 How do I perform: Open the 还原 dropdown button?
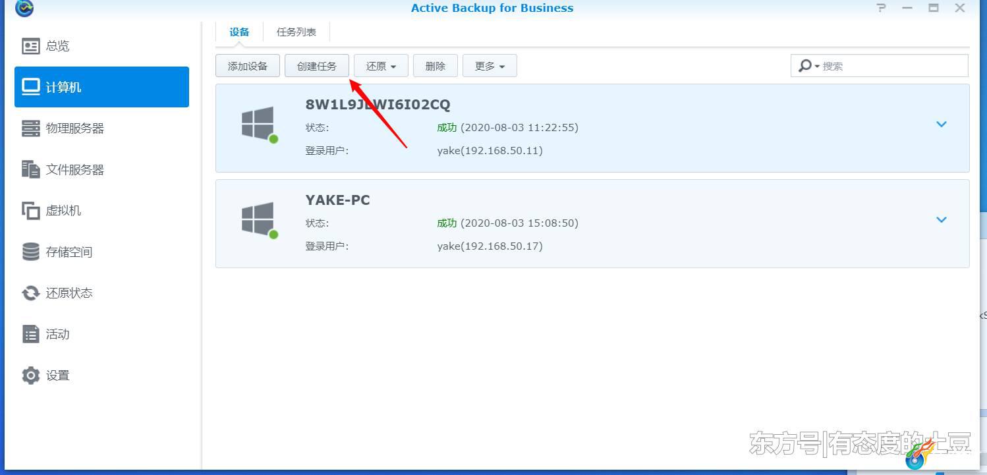381,66
